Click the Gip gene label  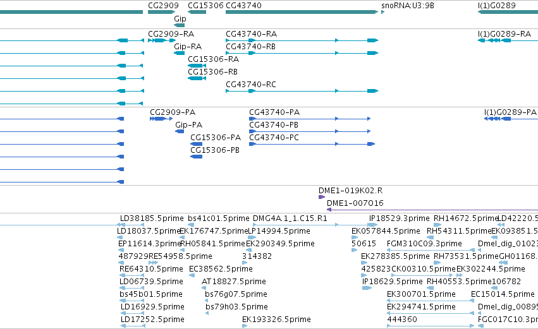coord(180,19)
